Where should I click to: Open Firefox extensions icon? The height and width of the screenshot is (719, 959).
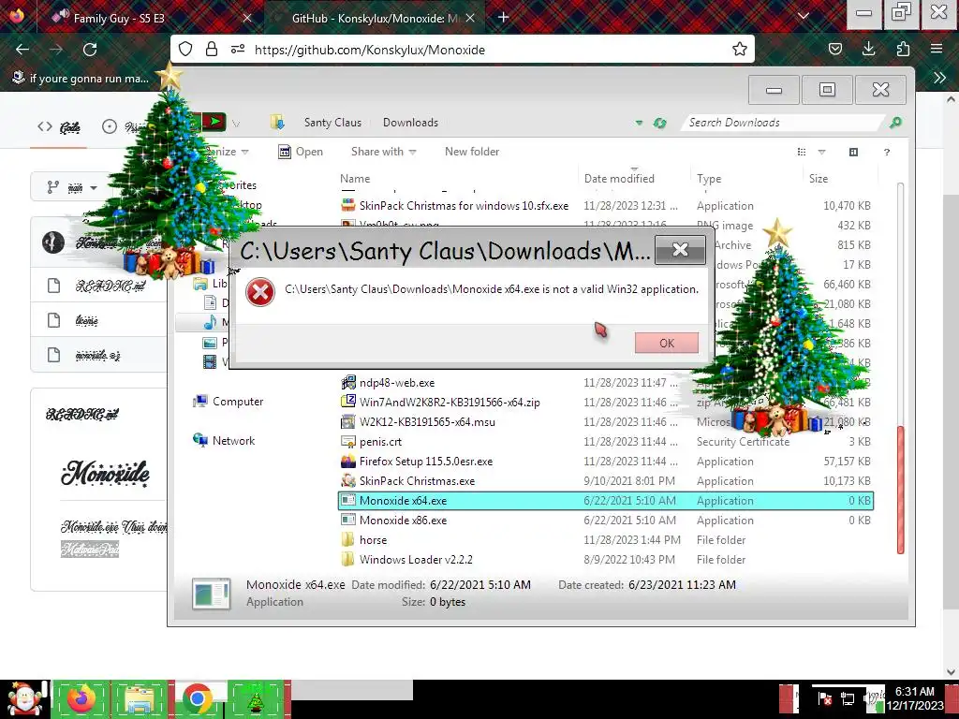tap(903, 50)
